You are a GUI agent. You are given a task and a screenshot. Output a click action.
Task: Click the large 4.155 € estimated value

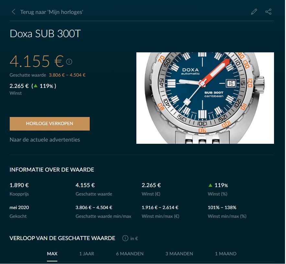pos(37,61)
